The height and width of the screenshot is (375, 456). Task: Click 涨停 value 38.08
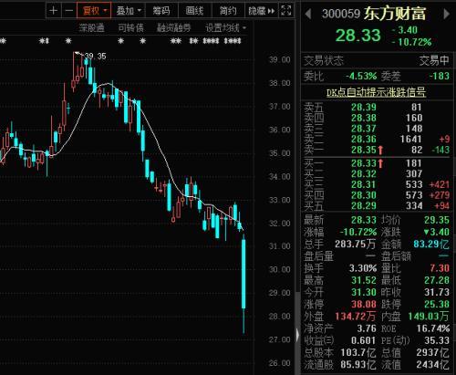[364, 304]
